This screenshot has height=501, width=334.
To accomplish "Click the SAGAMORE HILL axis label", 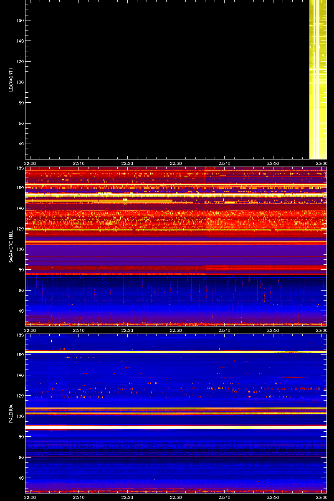I will [x=11, y=246].
